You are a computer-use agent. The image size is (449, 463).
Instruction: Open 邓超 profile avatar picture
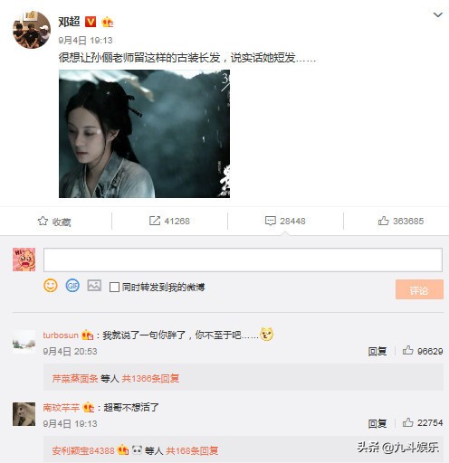32,30
